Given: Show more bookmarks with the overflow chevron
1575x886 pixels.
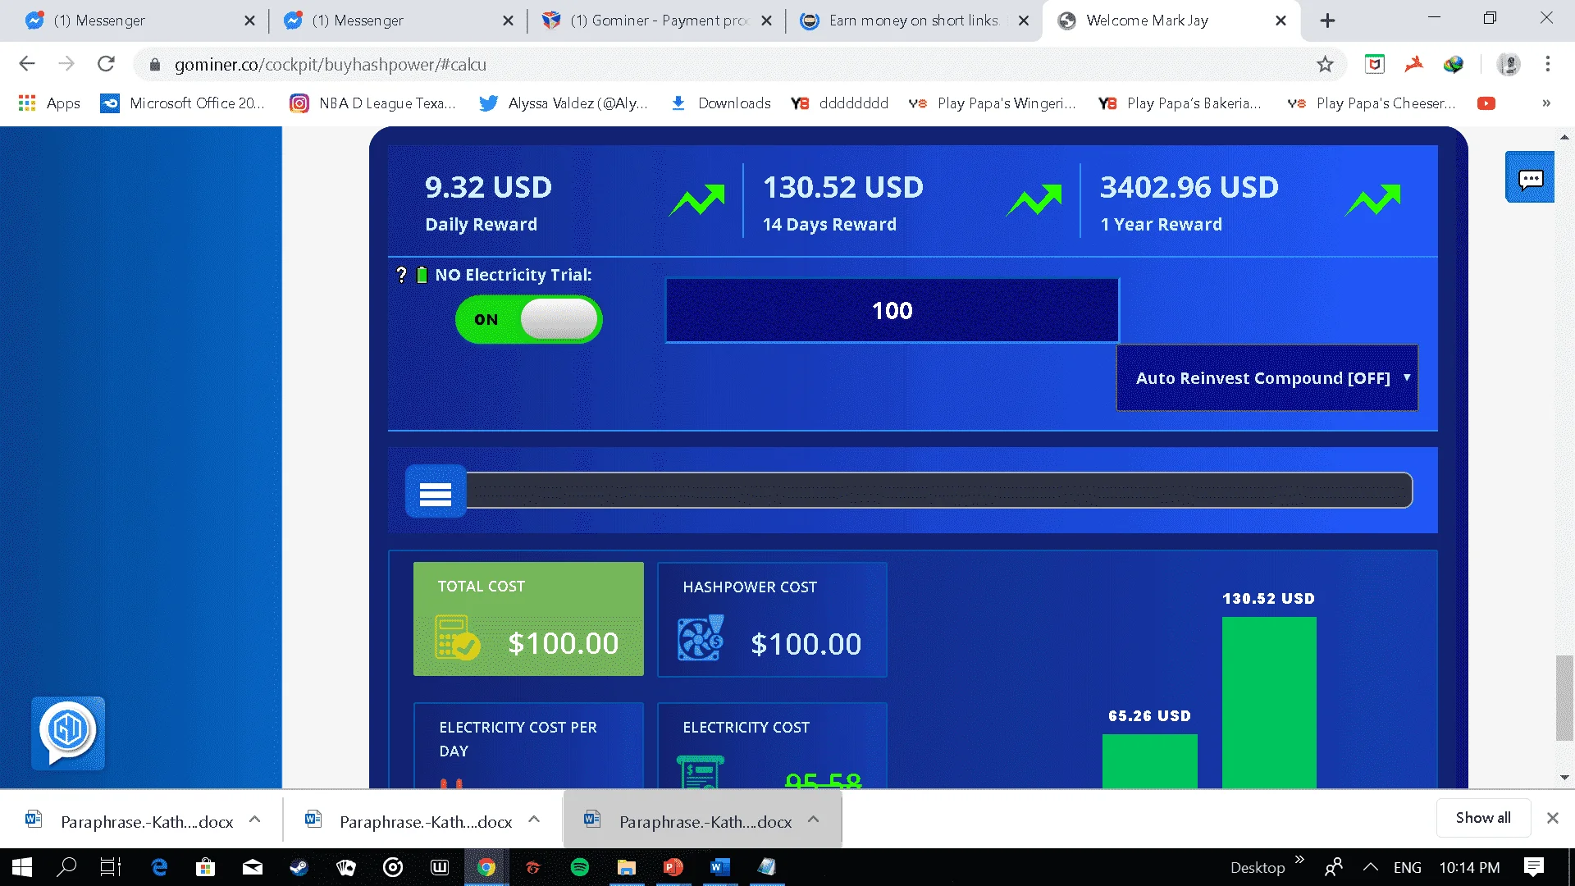Looking at the screenshot, I should coord(1546,103).
